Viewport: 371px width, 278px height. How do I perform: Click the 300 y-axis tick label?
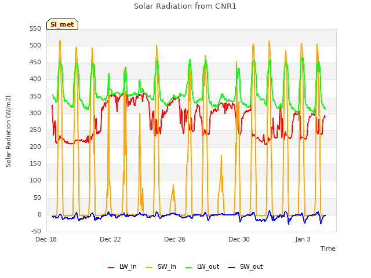tap(35, 113)
